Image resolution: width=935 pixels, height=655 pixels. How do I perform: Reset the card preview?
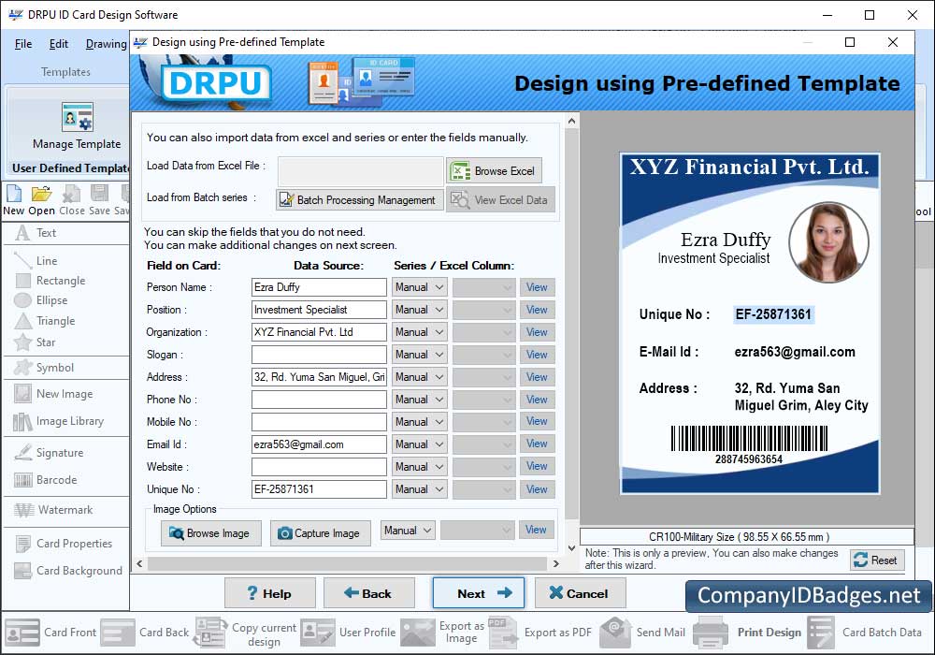[x=877, y=560]
